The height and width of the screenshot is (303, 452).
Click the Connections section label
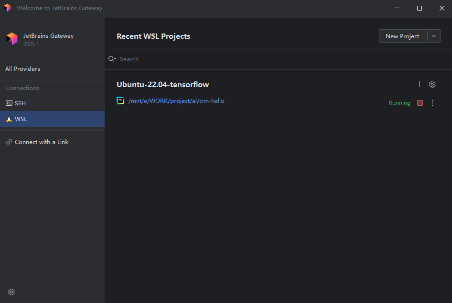pyautogui.click(x=22, y=88)
